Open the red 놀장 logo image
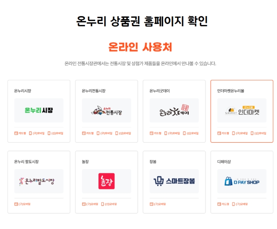This screenshot has width=277, height=229. click(x=107, y=181)
